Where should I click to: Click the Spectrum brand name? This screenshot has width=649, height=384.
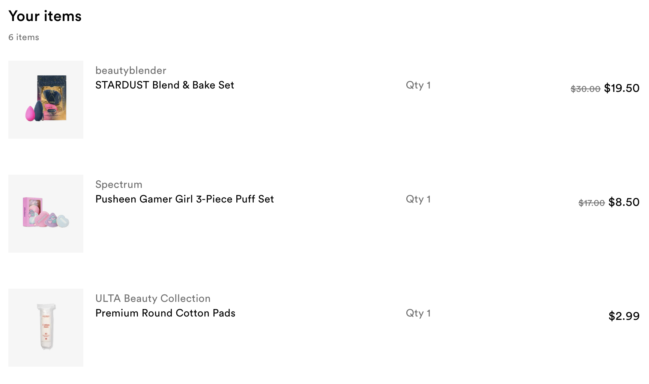pyautogui.click(x=119, y=184)
